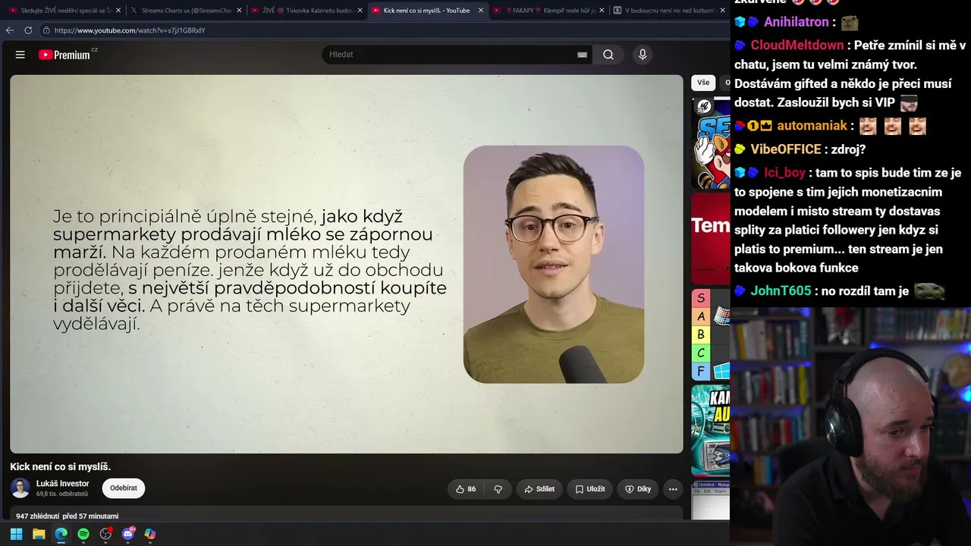This screenshot has height=546, width=971.
Task: Open the YouTube guide hamburger menu
Action: click(20, 55)
